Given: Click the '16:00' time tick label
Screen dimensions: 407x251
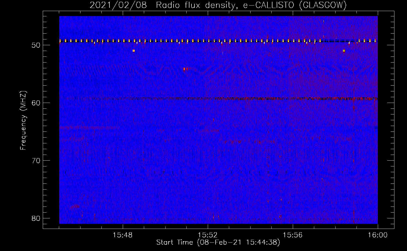Looking at the screenshot, I should [378, 235].
